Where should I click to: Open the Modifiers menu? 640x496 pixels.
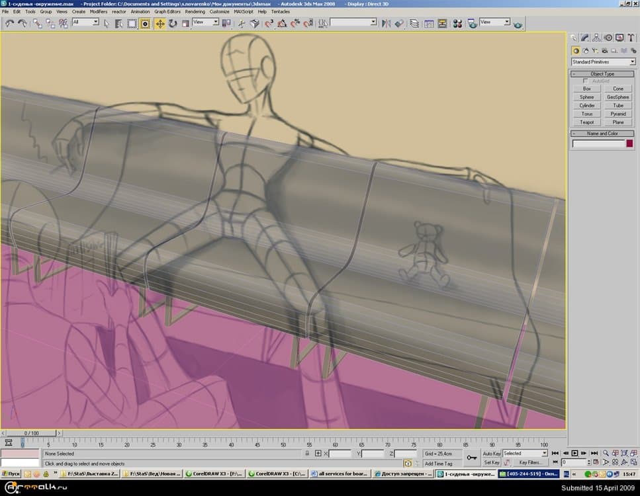(98, 11)
